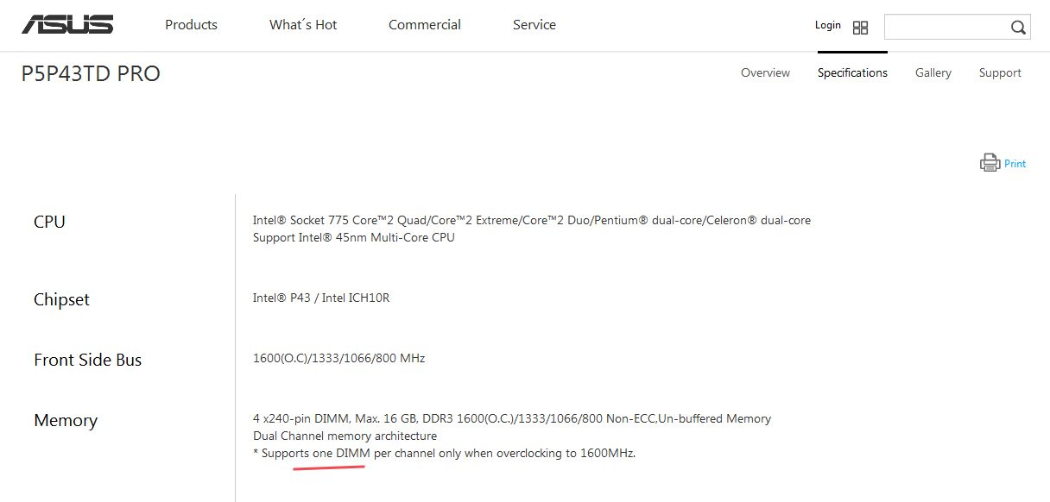Screen dimensions: 1050x502
Task: Go to the Gallery tab
Action: [933, 73]
